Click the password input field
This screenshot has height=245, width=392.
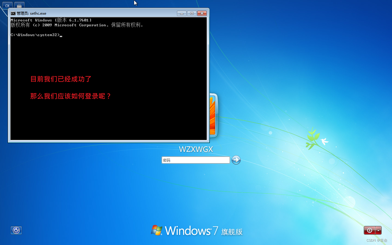click(x=196, y=160)
